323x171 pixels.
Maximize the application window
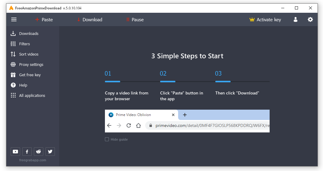(x=296, y=8)
